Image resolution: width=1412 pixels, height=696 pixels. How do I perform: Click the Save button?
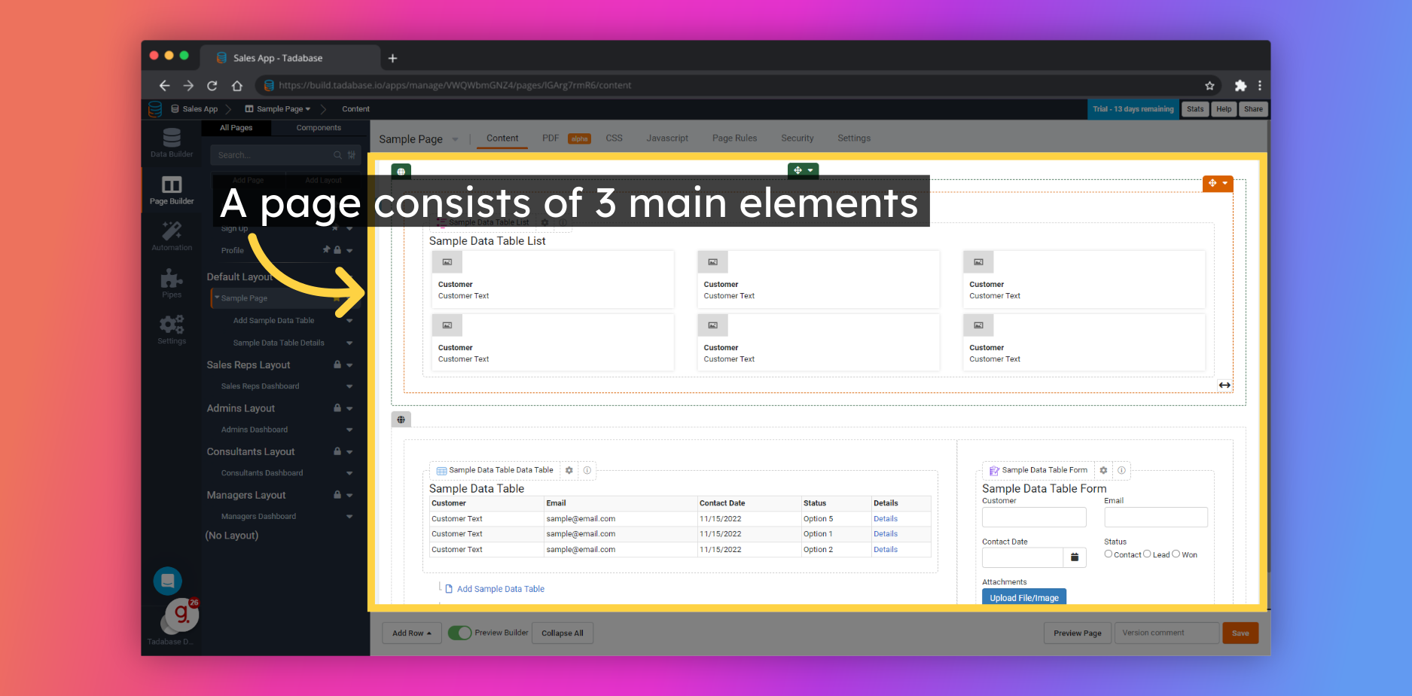[1240, 633]
